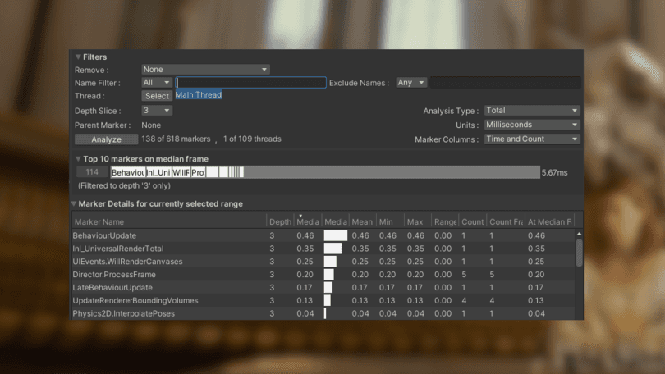Click the Exclude Names text field

(x=505, y=83)
